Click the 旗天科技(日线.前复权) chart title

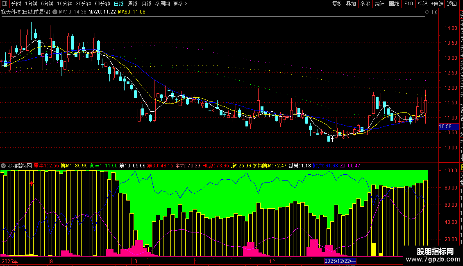pyautogui.click(x=26, y=12)
